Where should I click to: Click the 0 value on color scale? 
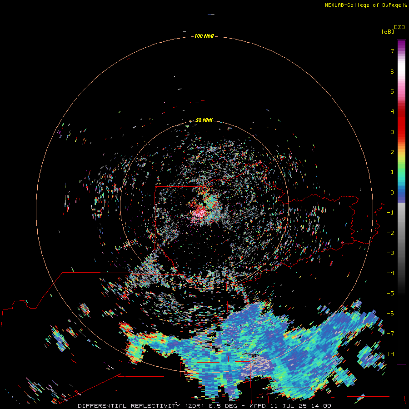coord(392,193)
